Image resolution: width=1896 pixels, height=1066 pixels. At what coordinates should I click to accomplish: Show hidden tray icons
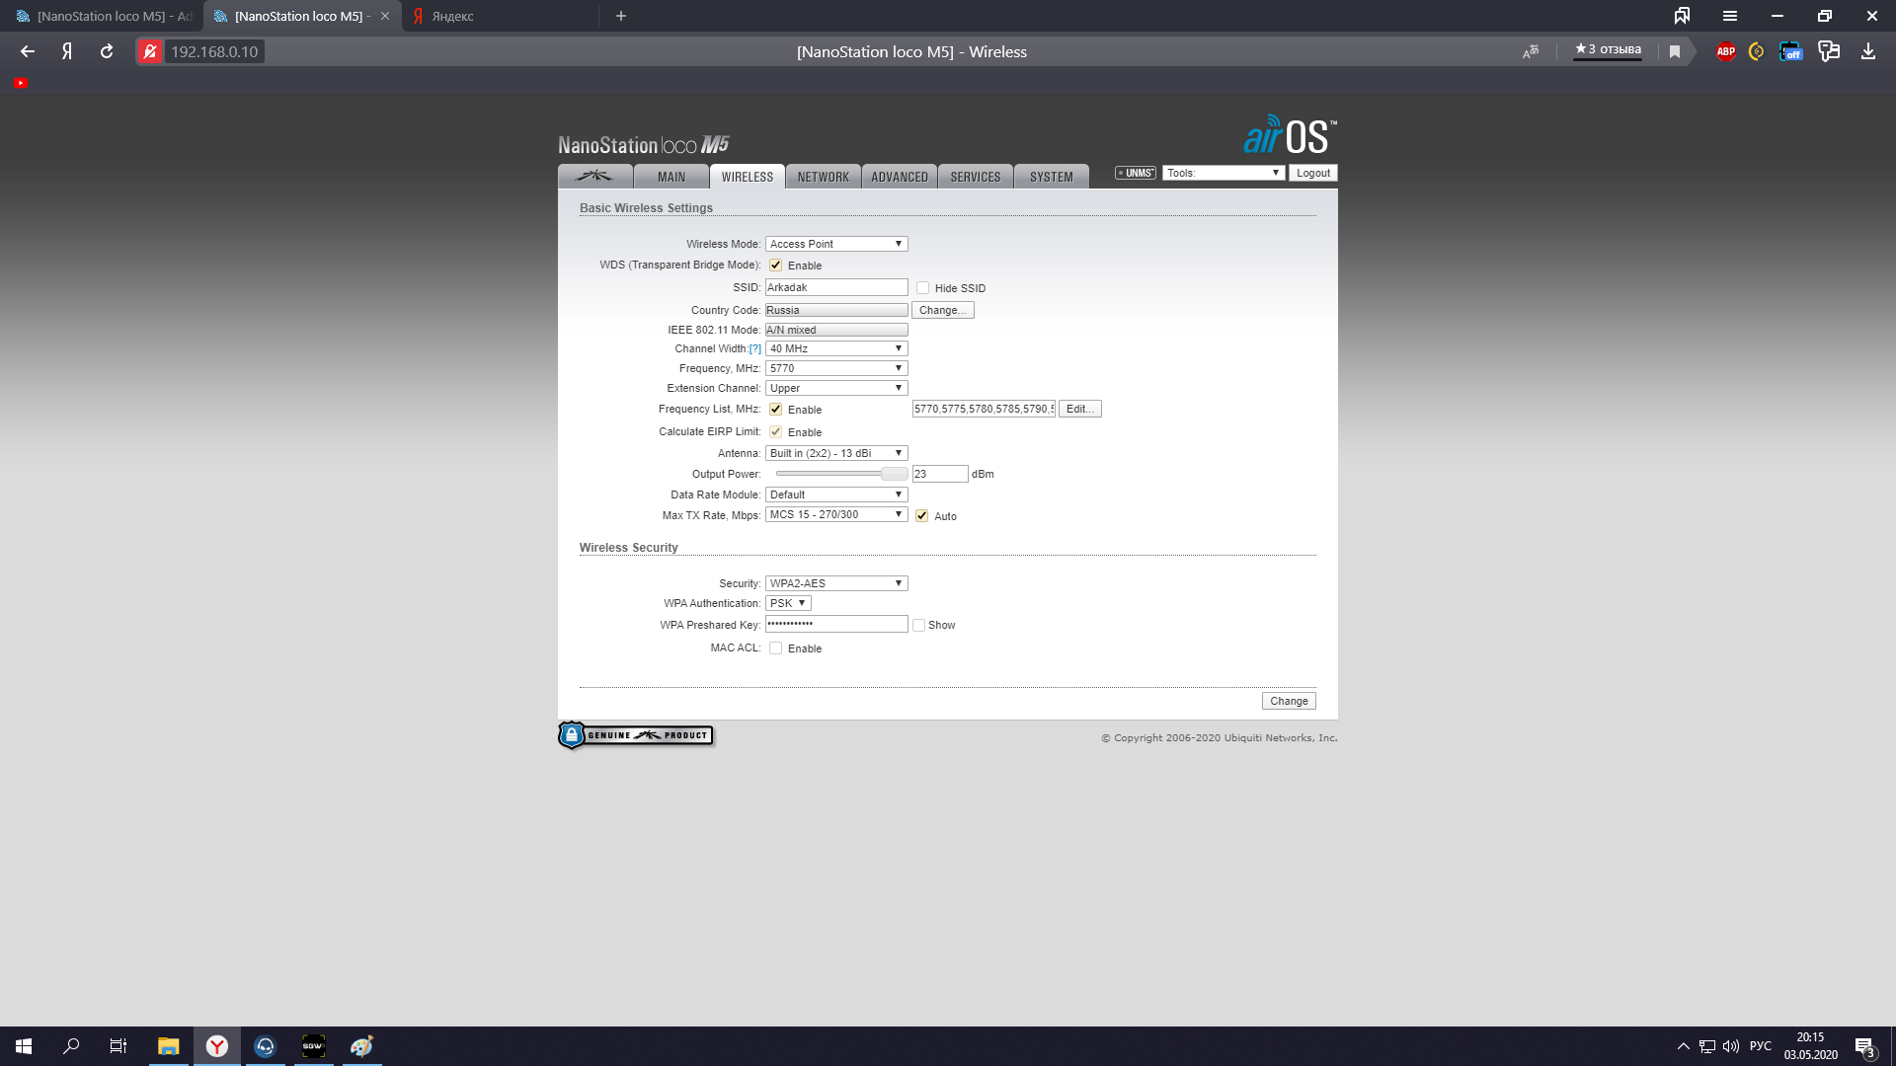[x=1683, y=1046]
